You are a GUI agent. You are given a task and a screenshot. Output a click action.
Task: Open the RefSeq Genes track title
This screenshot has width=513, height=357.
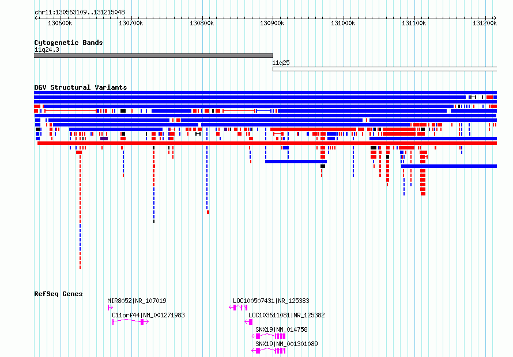point(58,294)
